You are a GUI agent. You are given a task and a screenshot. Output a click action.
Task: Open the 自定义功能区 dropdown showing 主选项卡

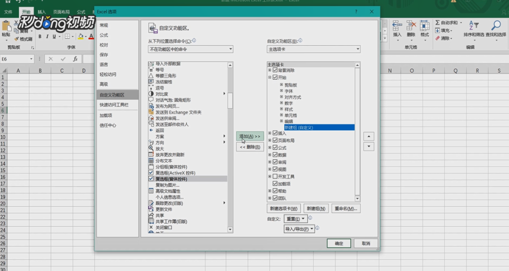pos(357,49)
